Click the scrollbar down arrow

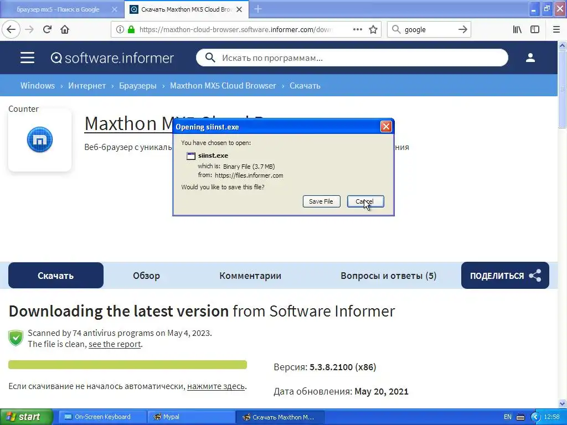562,403
